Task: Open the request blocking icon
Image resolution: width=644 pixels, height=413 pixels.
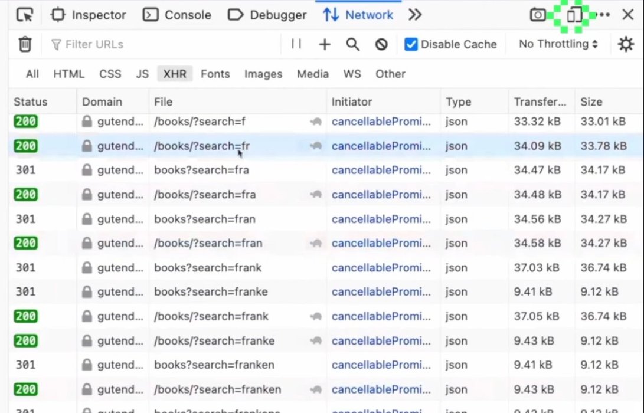Action: point(381,44)
